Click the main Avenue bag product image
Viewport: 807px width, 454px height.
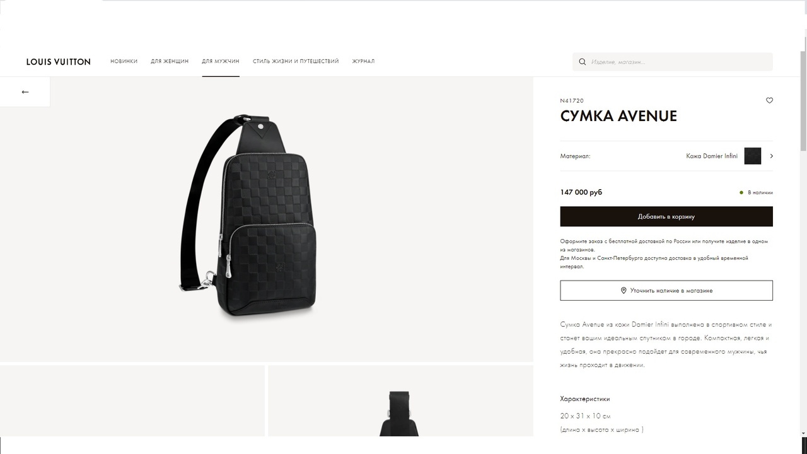click(x=248, y=219)
